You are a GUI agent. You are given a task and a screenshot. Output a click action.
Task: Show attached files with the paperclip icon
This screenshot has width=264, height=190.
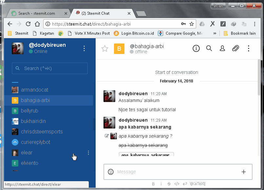pos(236,48)
